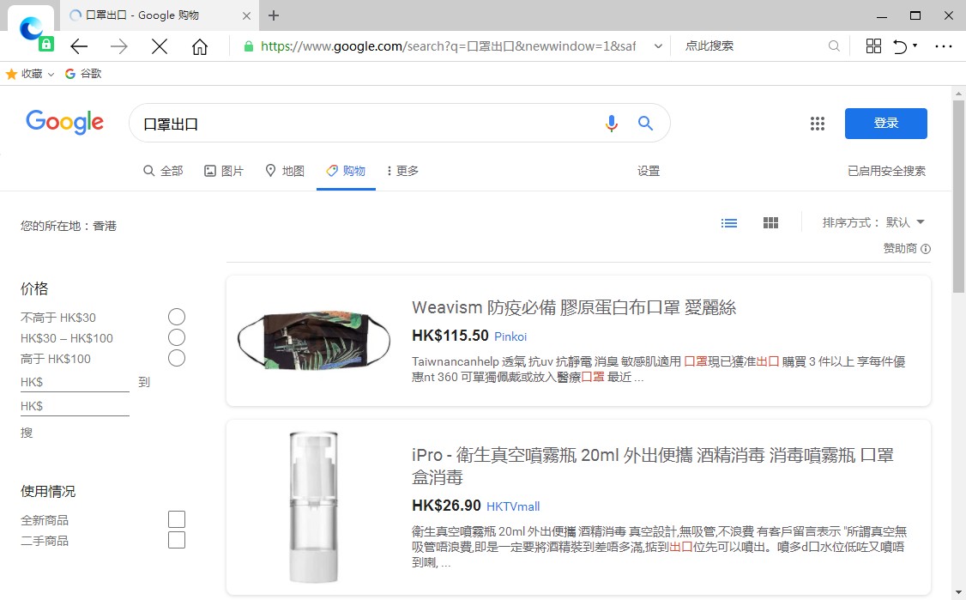
Task: Check the 全新商品 checkbox
Action: tap(177, 518)
